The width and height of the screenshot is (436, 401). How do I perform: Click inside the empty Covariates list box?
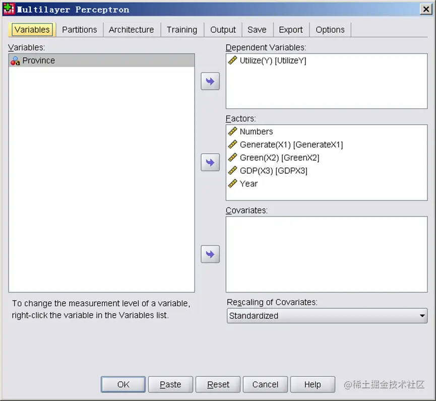click(327, 254)
